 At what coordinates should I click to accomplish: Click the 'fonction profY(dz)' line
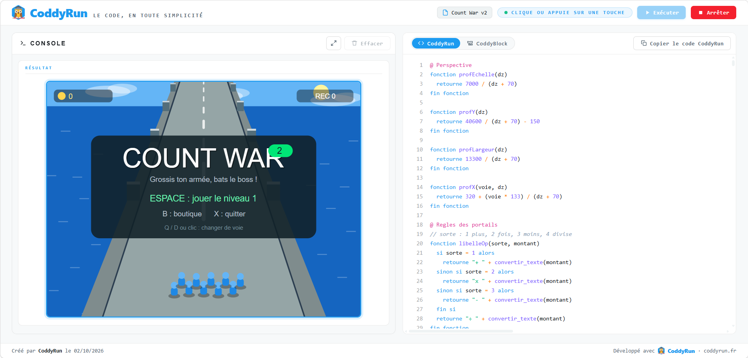pyautogui.click(x=459, y=112)
